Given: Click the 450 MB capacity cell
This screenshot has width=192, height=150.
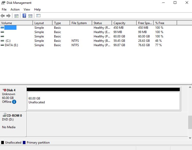Looking at the screenshot, I should tap(118, 27).
